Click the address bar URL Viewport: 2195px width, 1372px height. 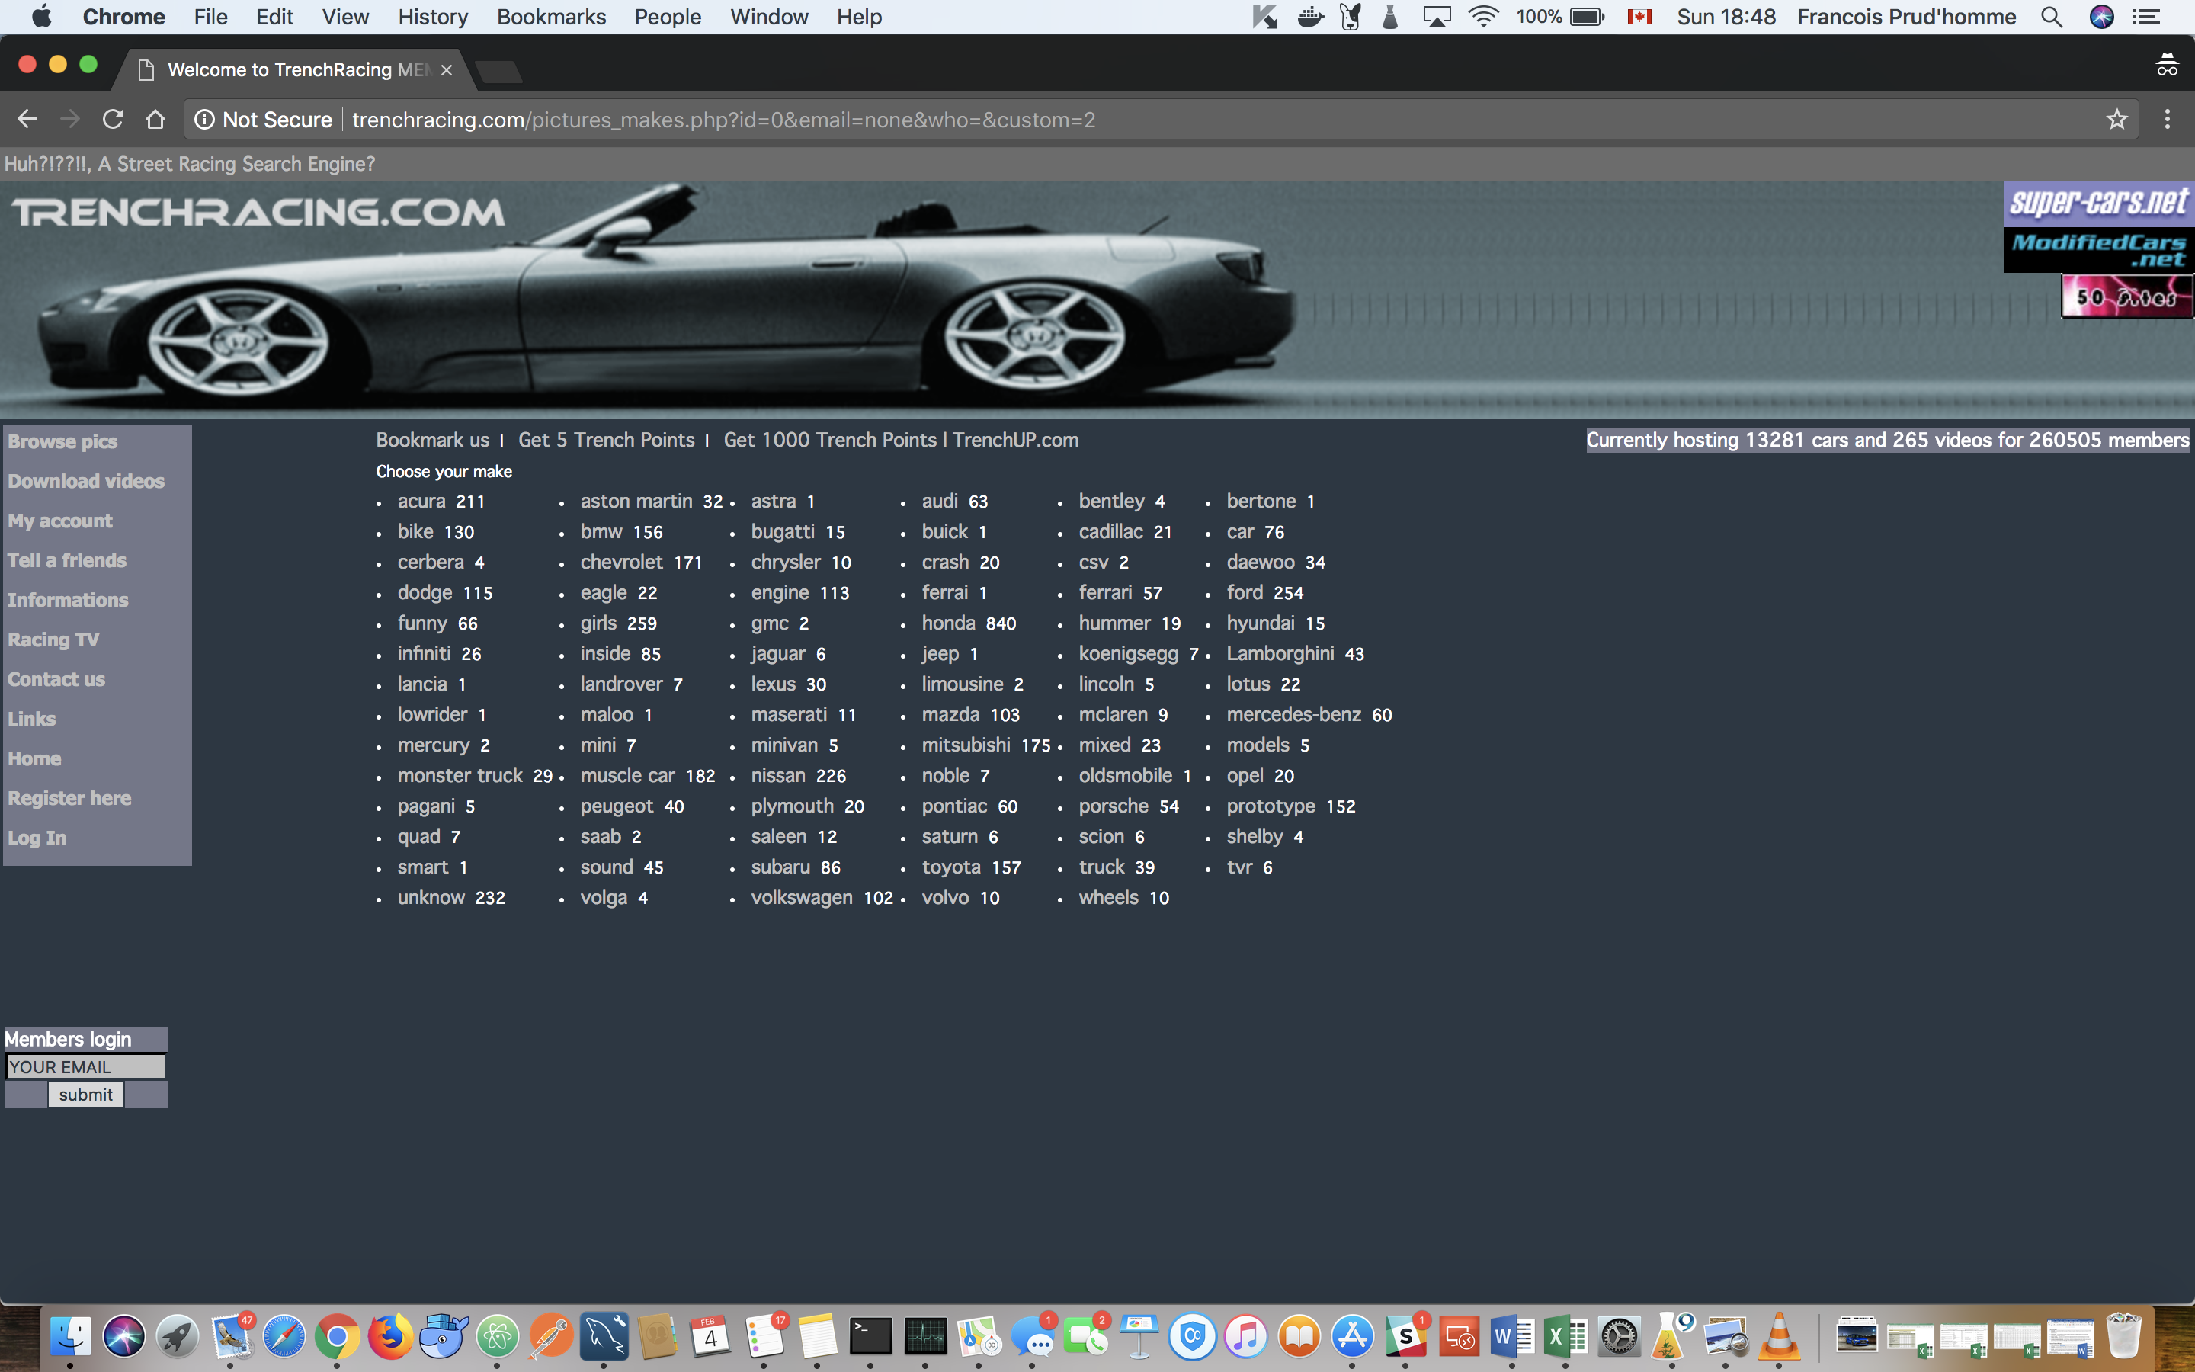[x=724, y=120]
